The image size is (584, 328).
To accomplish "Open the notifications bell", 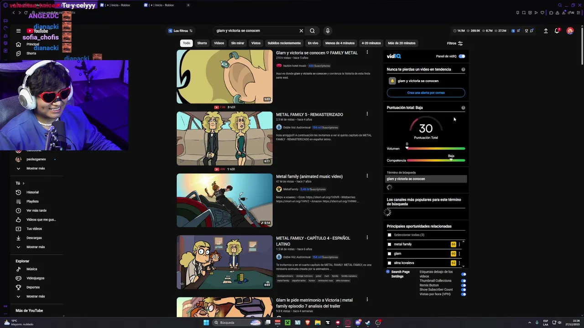I will point(557,31).
